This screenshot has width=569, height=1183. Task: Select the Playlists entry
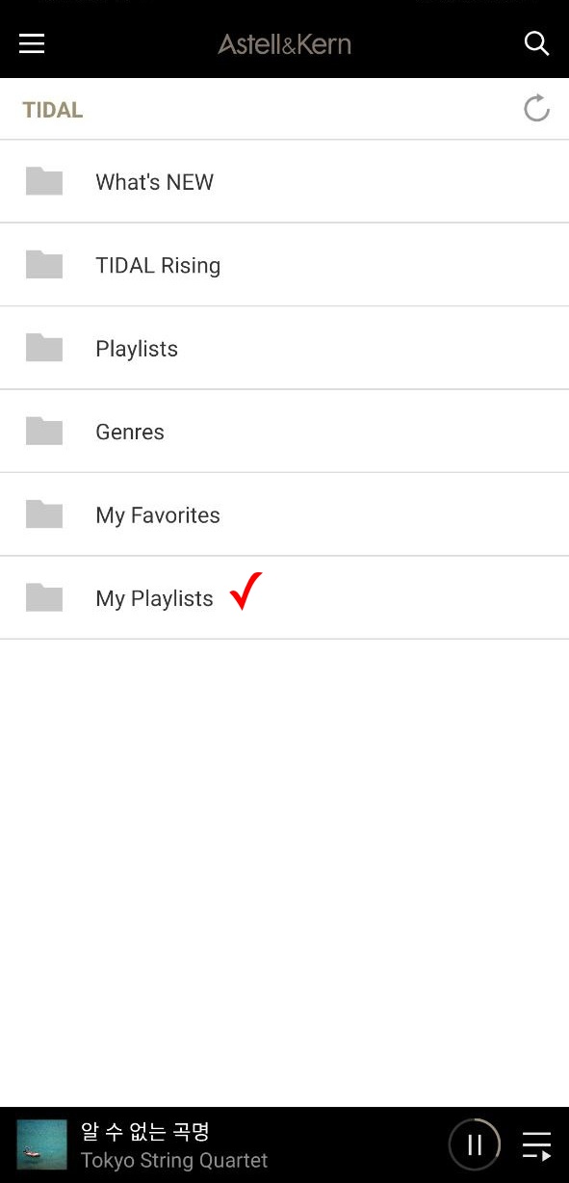(x=284, y=348)
